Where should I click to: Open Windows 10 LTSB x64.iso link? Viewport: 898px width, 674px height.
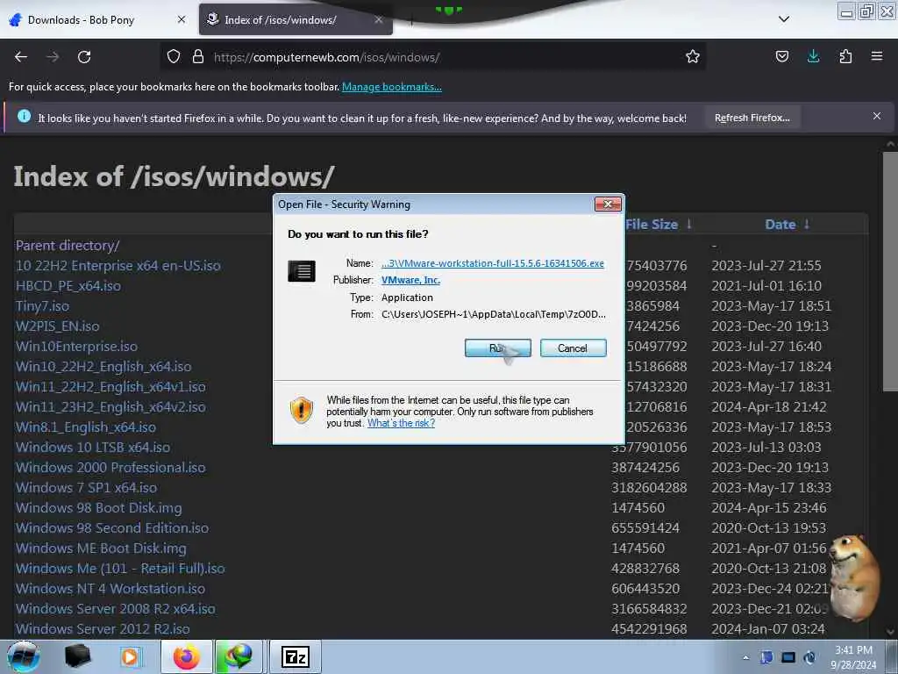coord(93,447)
